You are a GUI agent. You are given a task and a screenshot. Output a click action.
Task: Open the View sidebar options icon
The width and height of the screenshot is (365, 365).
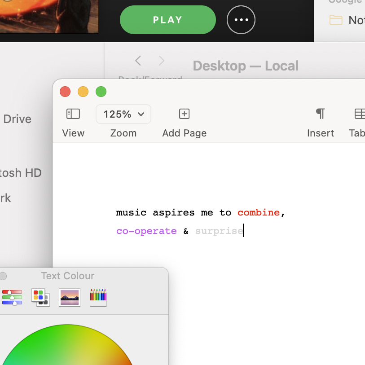pyautogui.click(x=73, y=114)
